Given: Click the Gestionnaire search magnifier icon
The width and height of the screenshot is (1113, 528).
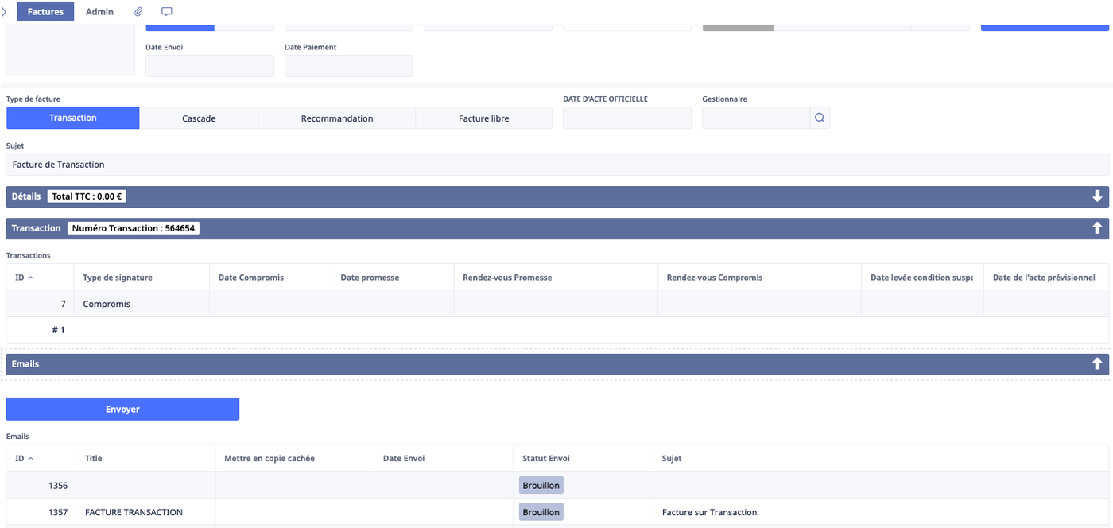Looking at the screenshot, I should click(x=820, y=118).
